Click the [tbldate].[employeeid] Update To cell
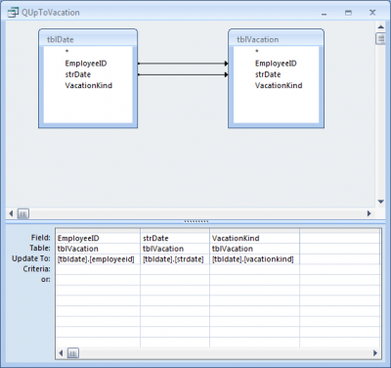The image size is (391, 368). point(98,259)
